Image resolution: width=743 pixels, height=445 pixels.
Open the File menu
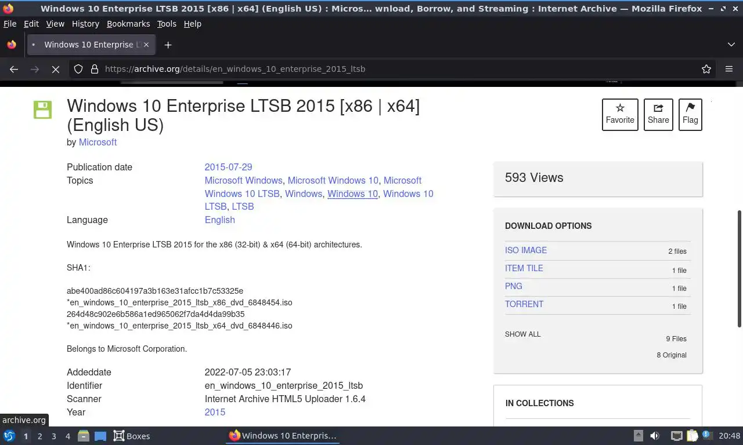10,24
